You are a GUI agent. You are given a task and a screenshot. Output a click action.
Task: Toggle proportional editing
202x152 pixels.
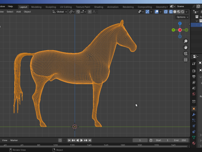90,12
